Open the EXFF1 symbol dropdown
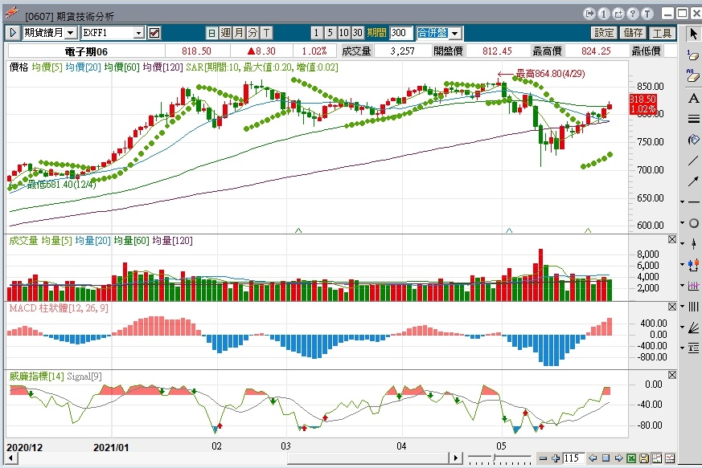Image resolution: width=702 pixels, height=468 pixels. (139, 33)
